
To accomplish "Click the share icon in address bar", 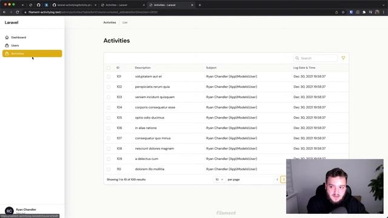I will (336, 12).
